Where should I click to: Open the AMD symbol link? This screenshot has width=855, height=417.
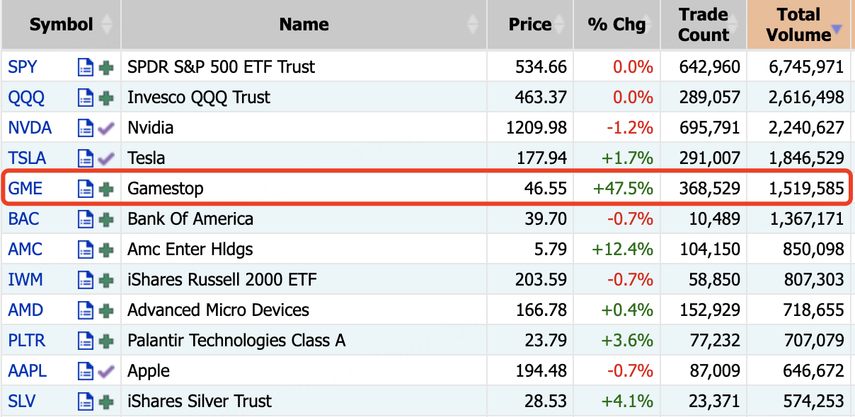(25, 310)
